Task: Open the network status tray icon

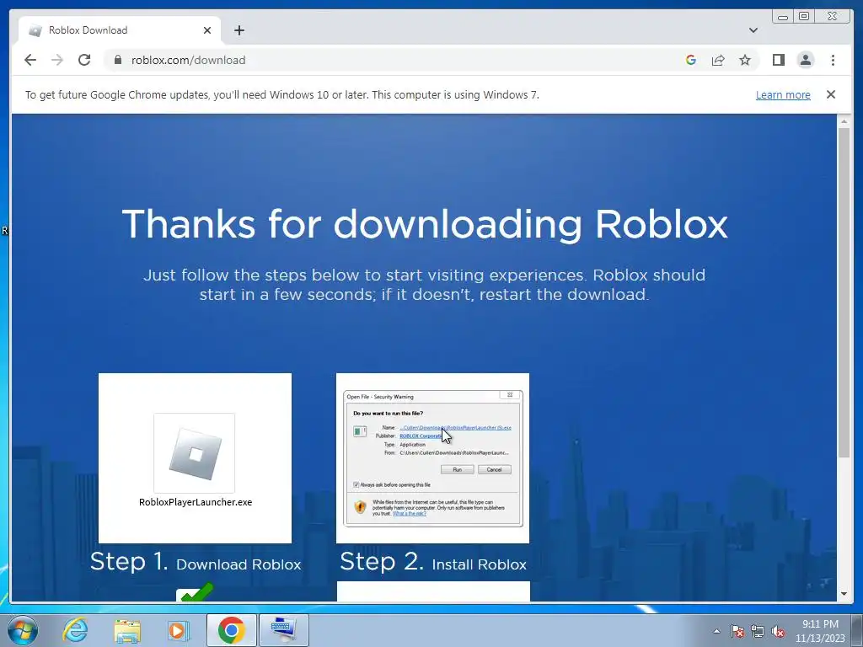Action: [758, 631]
